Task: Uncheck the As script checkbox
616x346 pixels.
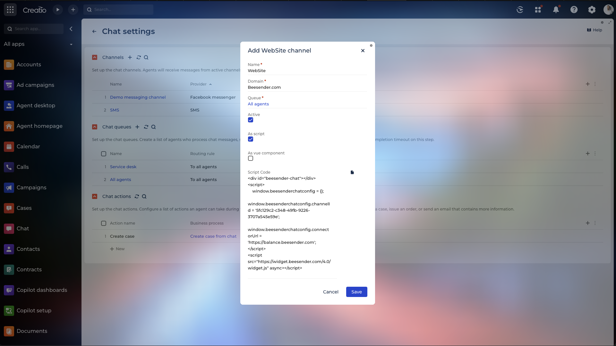Action: 251,139
